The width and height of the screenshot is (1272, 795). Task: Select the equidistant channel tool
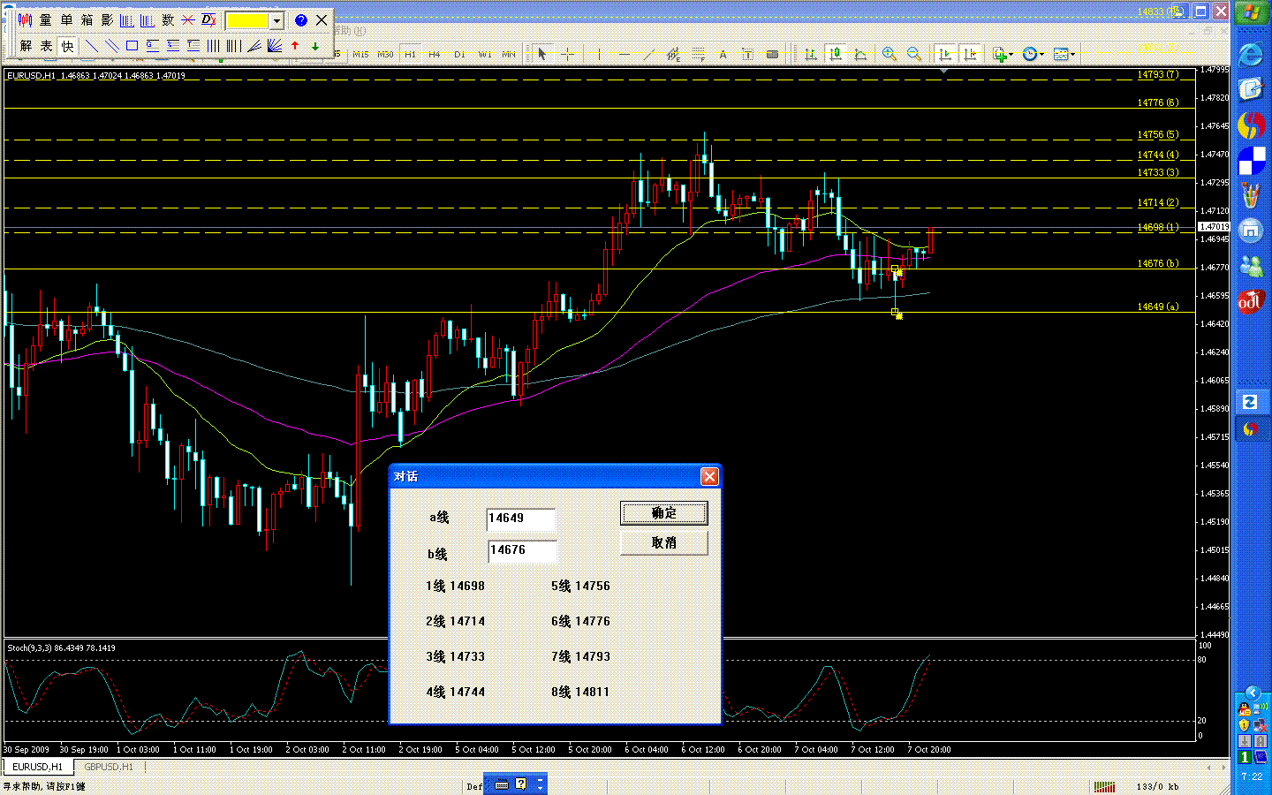coord(674,55)
